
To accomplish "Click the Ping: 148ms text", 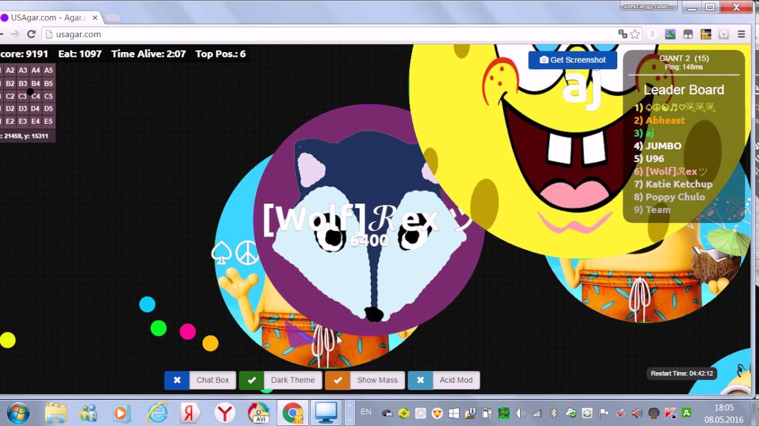I will (684, 67).
